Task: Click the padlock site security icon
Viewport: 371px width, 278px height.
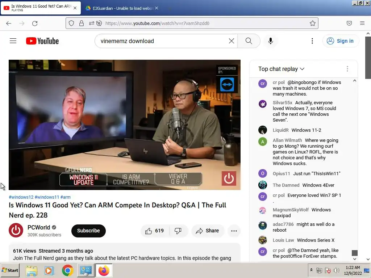Action: [x=82, y=23]
